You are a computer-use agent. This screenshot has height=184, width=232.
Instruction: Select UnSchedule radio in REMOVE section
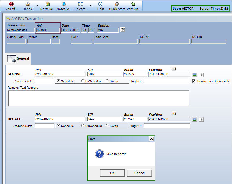pos(83,81)
